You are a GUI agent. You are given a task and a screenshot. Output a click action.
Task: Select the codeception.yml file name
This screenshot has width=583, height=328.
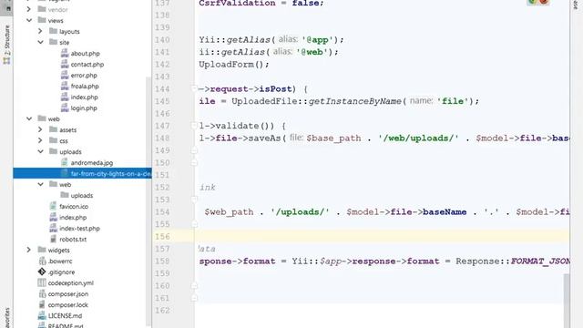pyautogui.click(x=71, y=283)
